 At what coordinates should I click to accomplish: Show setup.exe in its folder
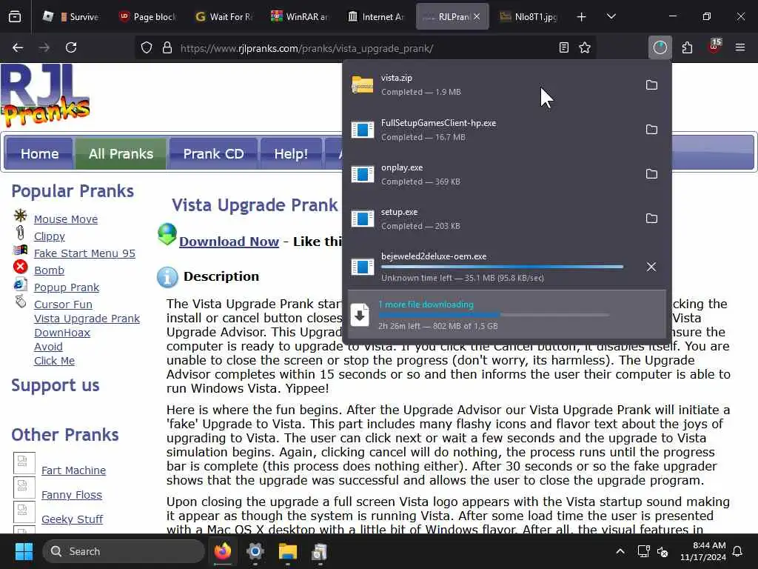coord(651,219)
